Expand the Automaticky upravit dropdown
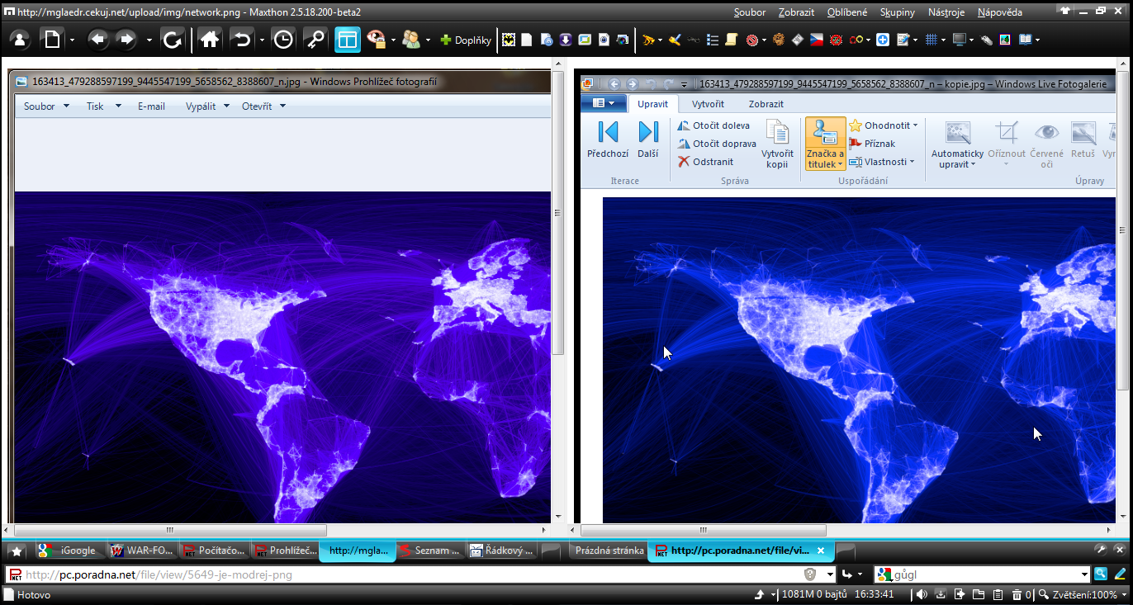Screen dimensions: 1133x605 (x=957, y=159)
